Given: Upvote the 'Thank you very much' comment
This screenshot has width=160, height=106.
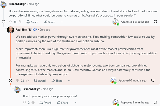Looking at the screenshot, I should (24, 103).
